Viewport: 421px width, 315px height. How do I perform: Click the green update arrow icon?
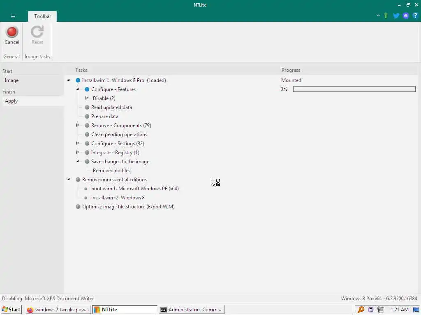coord(386,16)
